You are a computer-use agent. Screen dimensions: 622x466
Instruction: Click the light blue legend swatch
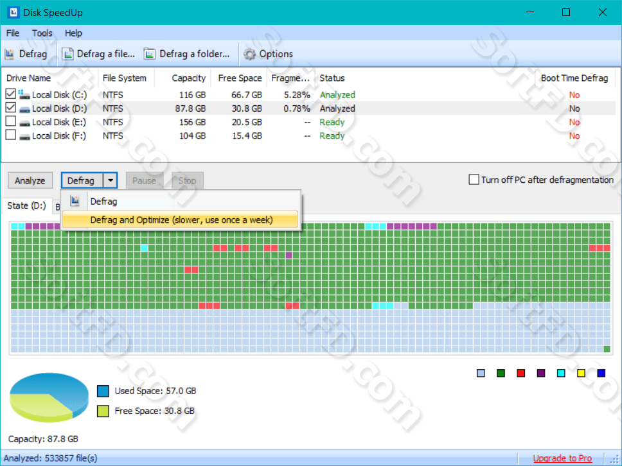tap(481, 373)
